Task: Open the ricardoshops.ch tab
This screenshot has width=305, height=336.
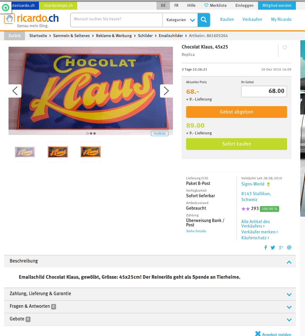Action: pos(58,6)
